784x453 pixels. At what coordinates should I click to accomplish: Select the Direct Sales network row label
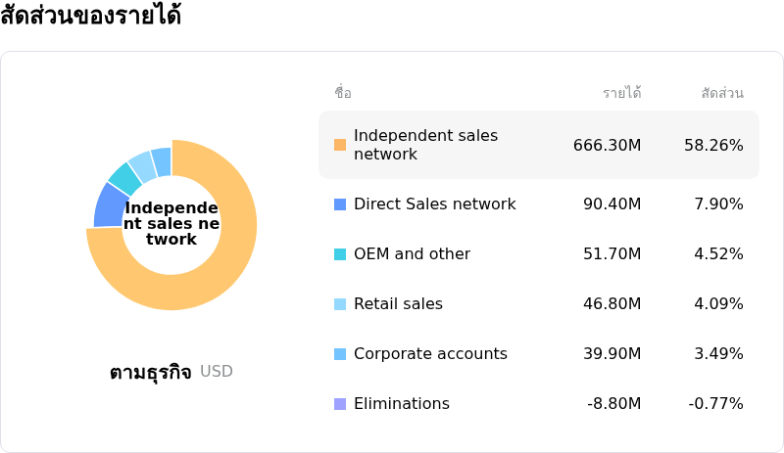pos(434,204)
